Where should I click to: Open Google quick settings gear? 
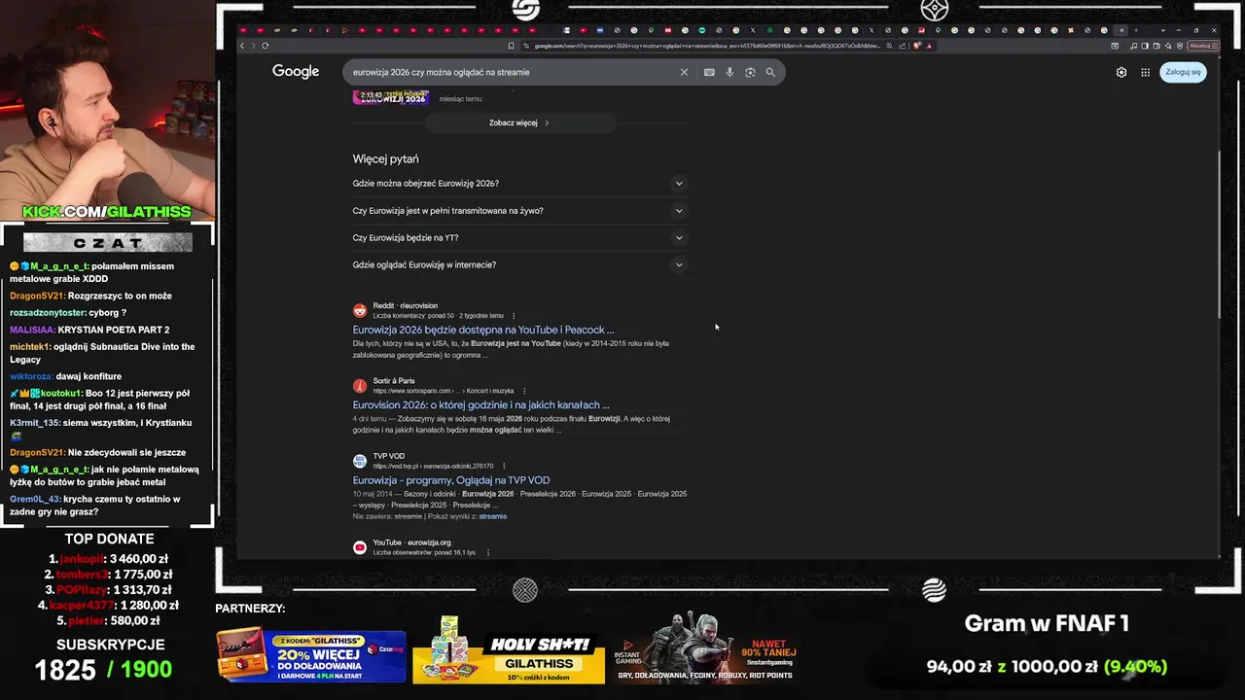click(1121, 72)
